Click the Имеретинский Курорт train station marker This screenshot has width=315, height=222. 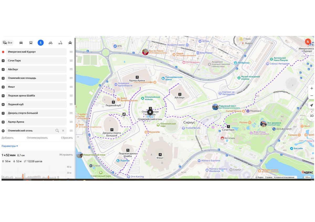point(308,42)
